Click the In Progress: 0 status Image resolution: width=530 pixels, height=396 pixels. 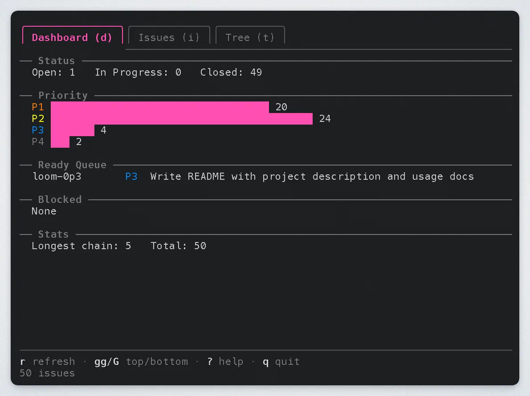(x=138, y=72)
